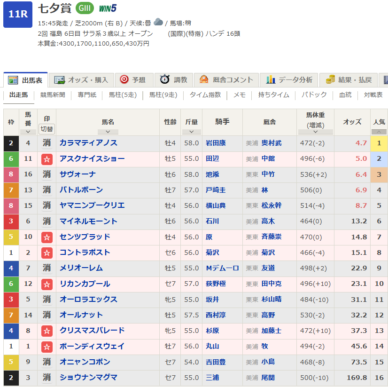388x387 pixels.
Task: Select the 血統 sub-tab
Action: [x=345, y=95]
